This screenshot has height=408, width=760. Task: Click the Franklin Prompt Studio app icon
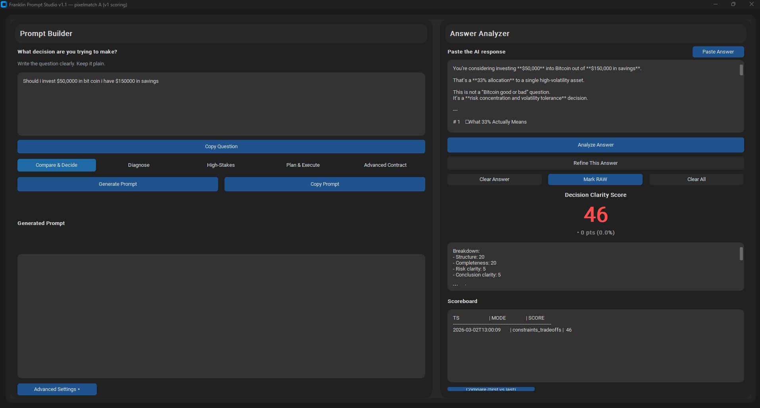[4, 5]
